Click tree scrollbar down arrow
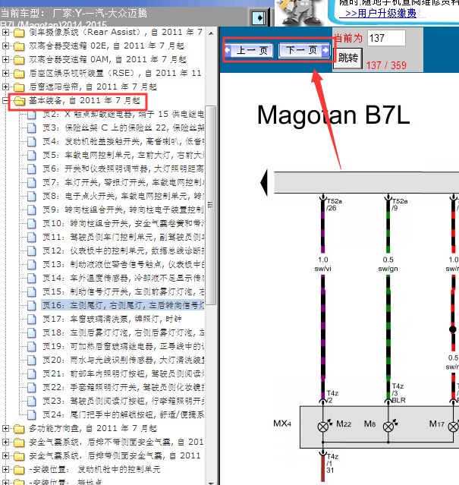This screenshot has width=459, height=485. tap(211, 482)
